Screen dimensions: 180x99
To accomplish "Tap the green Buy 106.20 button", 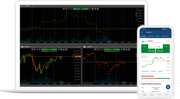I will 163,49.
